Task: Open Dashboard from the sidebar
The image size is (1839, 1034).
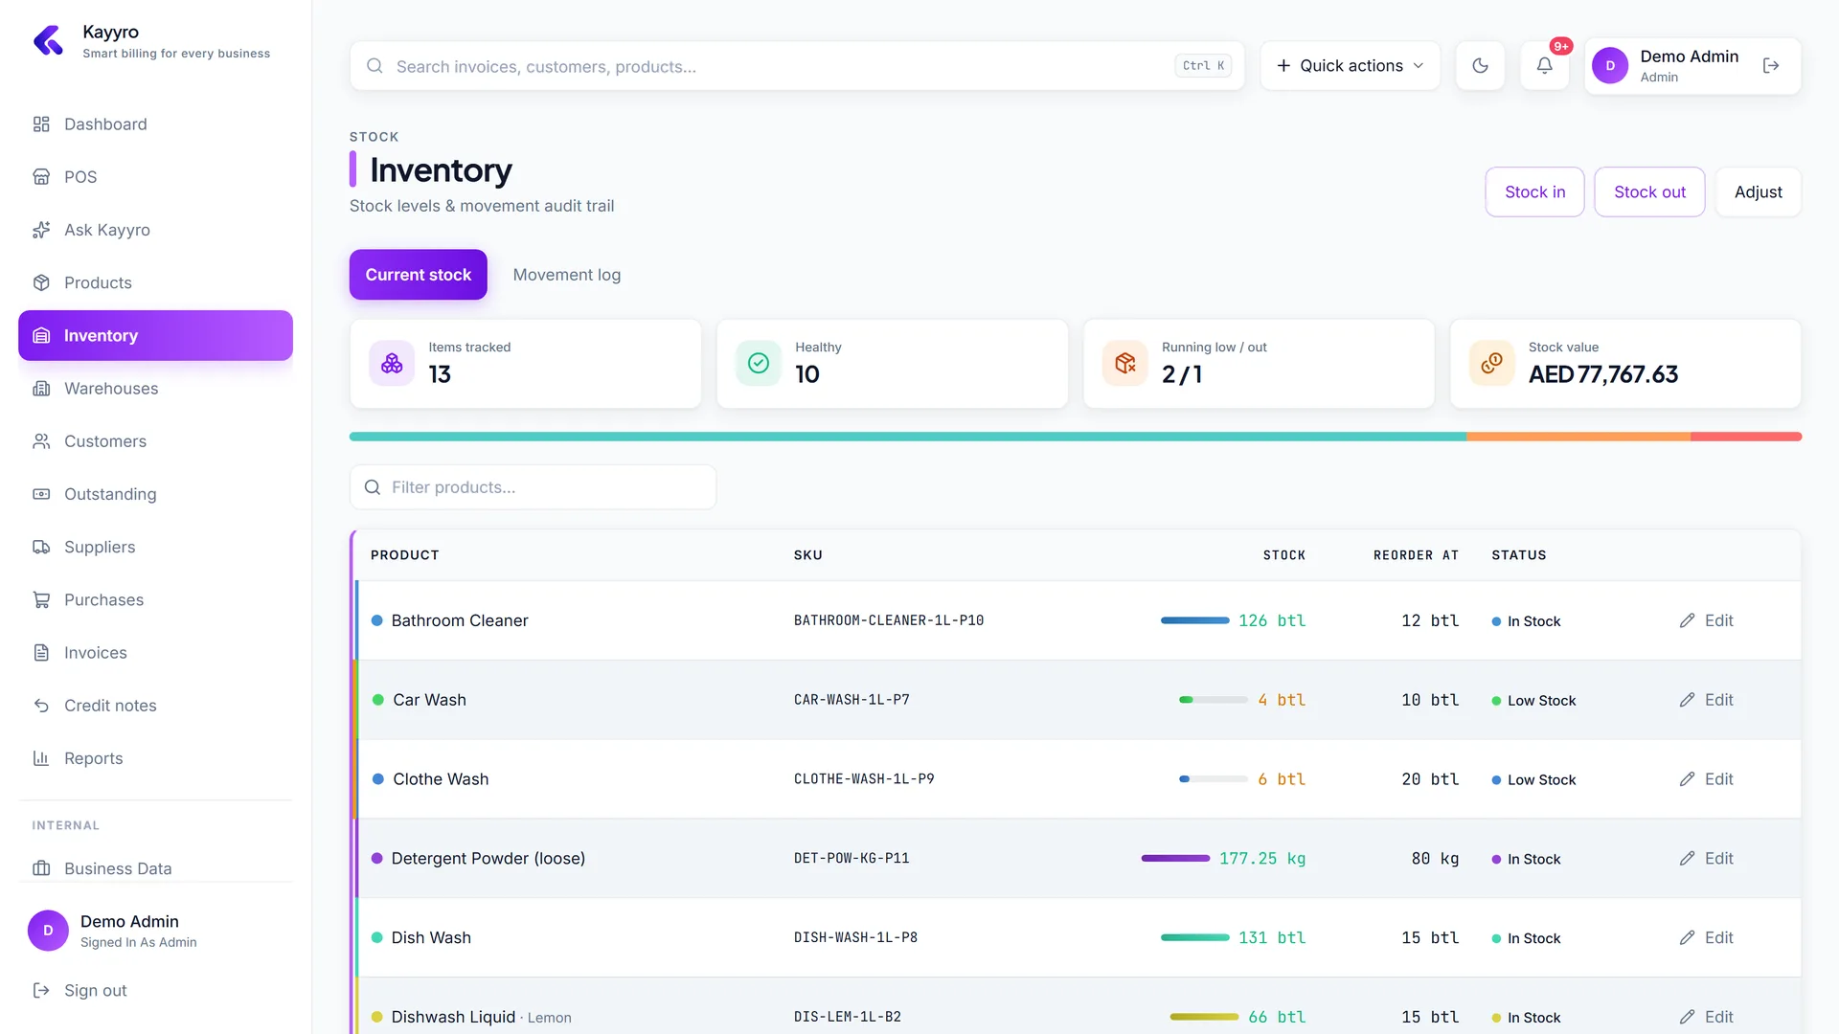Action: [155, 124]
